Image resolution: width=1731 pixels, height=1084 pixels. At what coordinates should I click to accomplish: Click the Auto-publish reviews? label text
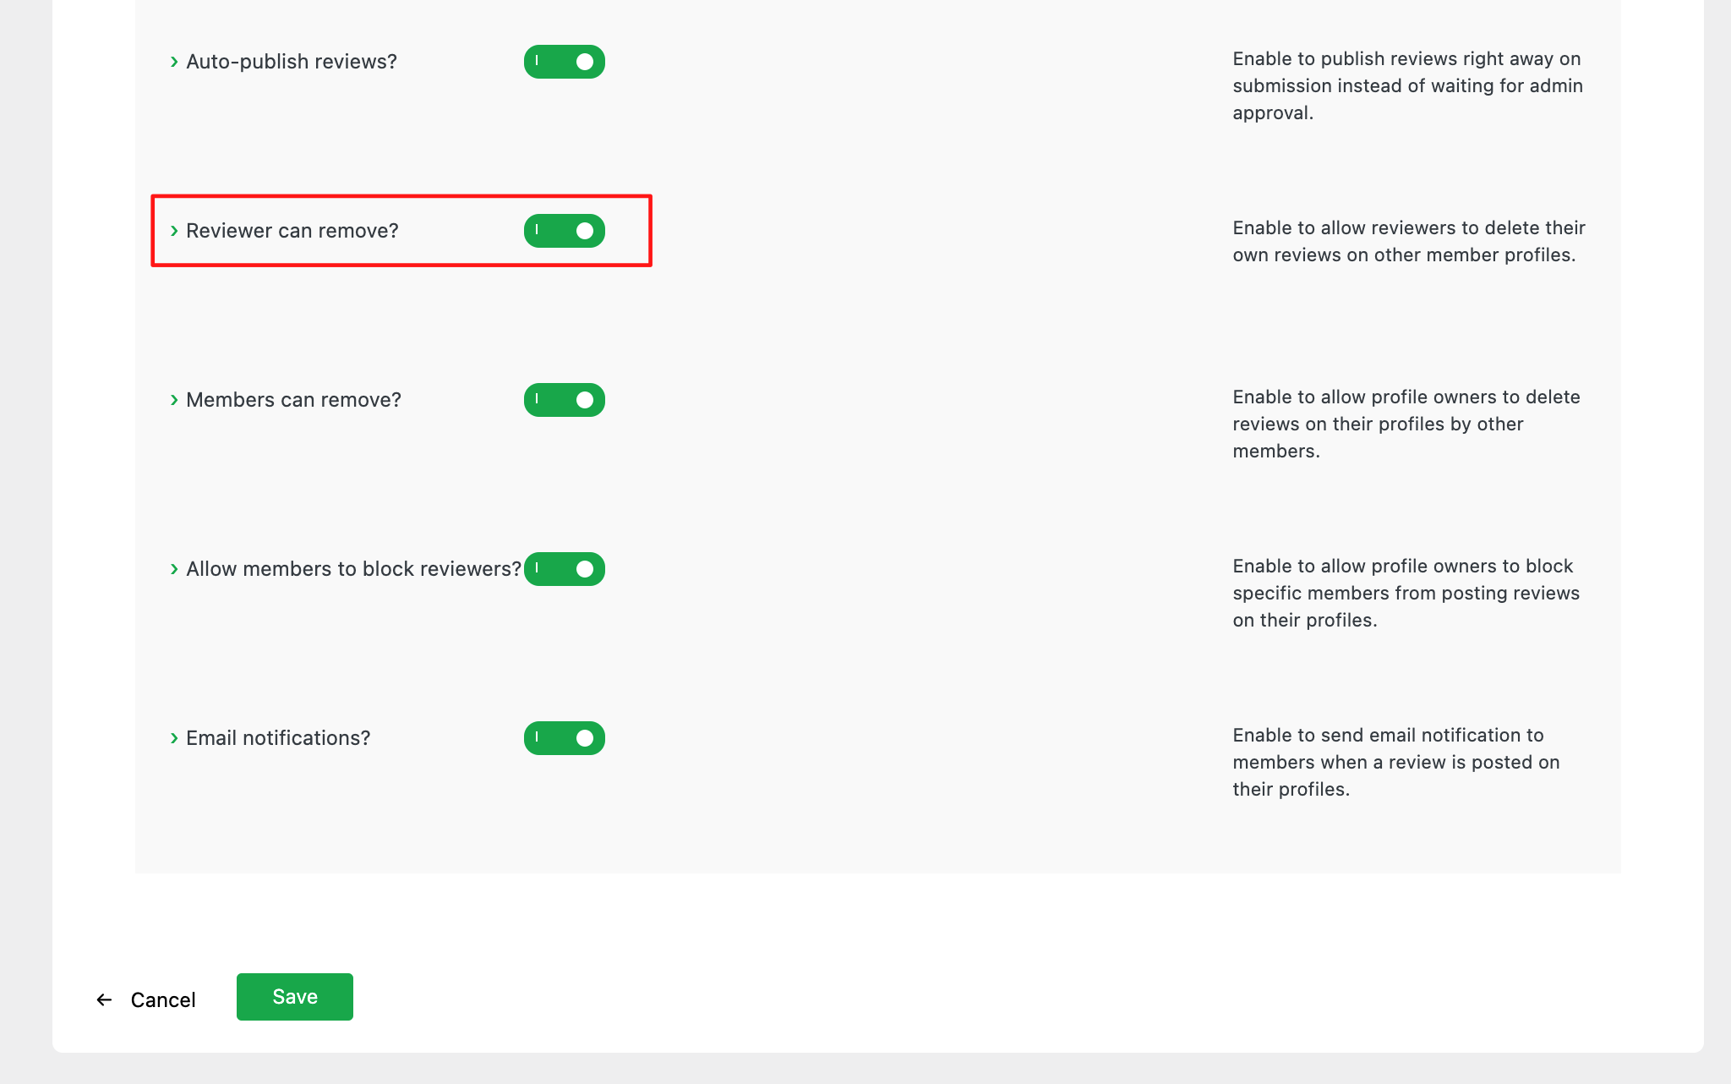[292, 62]
